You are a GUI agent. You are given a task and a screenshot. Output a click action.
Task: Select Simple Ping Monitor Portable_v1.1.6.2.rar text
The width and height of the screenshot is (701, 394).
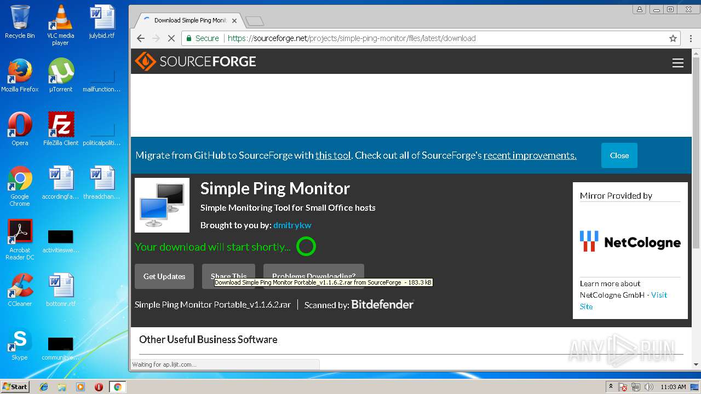click(x=212, y=304)
